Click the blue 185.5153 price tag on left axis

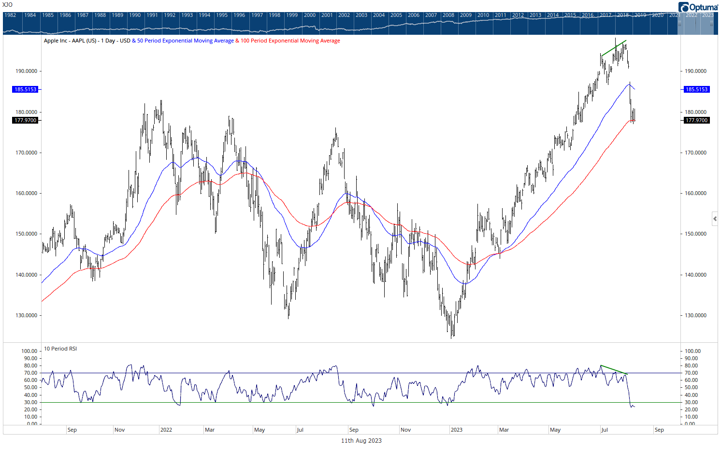point(25,89)
